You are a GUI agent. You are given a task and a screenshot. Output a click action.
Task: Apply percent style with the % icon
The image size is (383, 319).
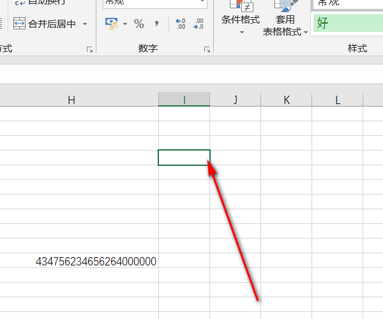[139, 24]
